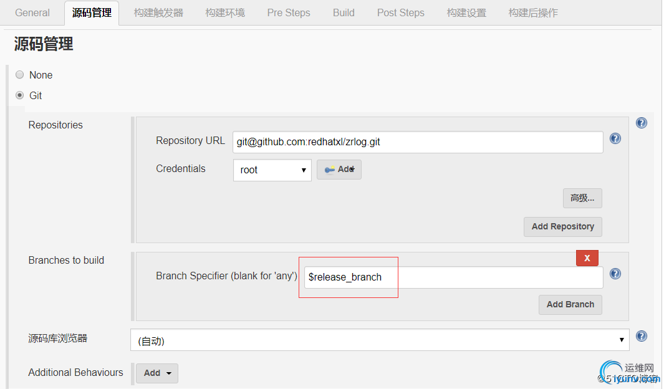Select the None radio option
Screen dimensions: 664x389
pyautogui.click(x=19, y=75)
